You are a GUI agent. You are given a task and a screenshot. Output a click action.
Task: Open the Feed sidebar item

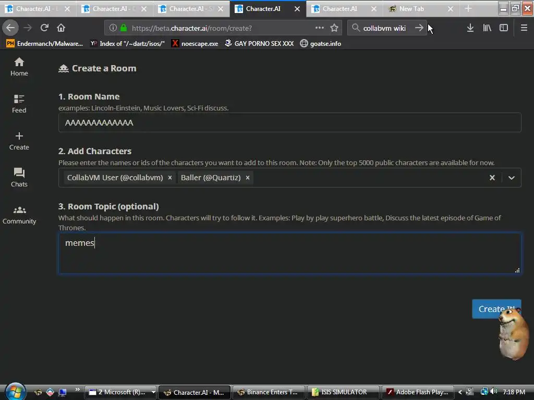tap(19, 104)
